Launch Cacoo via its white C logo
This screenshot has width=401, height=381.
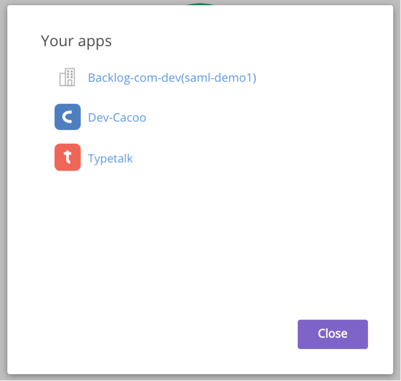click(68, 117)
